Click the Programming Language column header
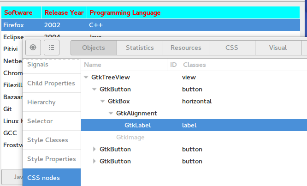 point(125,13)
